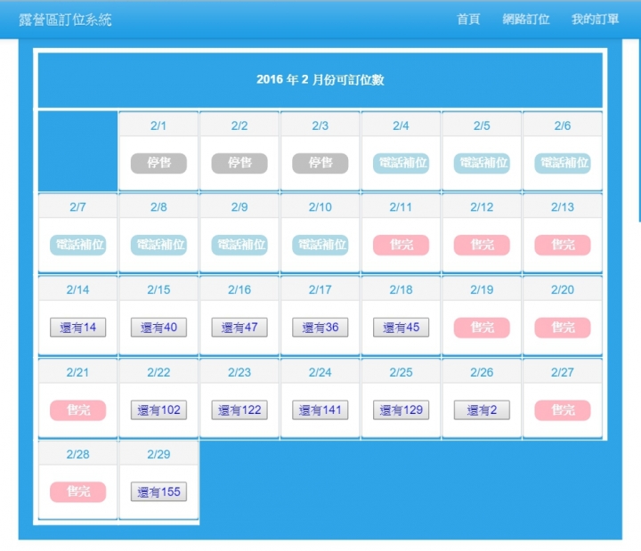Click the 電話補位 badge under 2/10
Screen dimensions: 641x551
(x=320, y=245)
